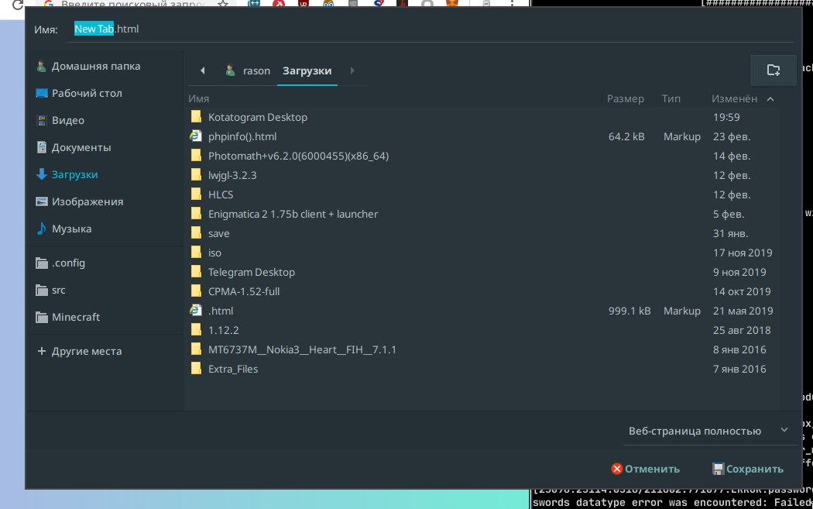The image size is (813, 509).
Task: Select Extra_Files folder
Action: point(482,369)
